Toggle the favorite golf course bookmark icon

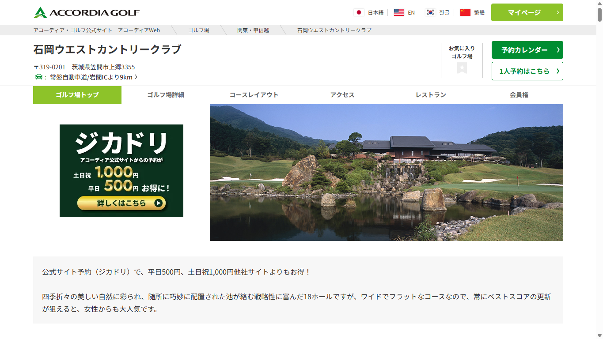tap(462, 68)
